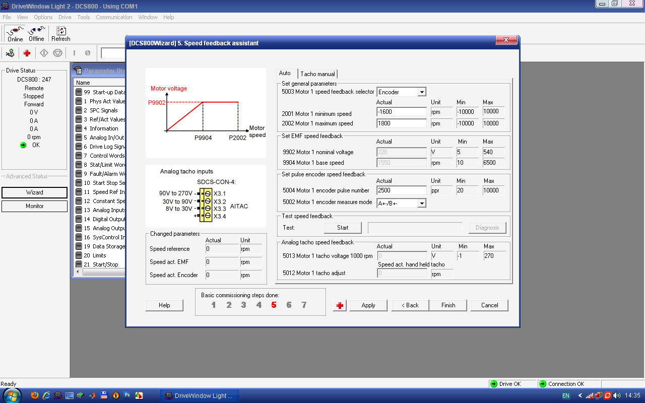Click the clock showing 14:35
The image size is (645, 403).
tap(632, 396)
